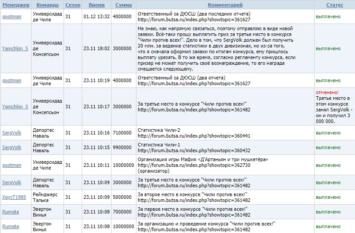The height and width of the screenshot is (233, 355).
Task: Click the Комментарий column header
Action: 225,5
